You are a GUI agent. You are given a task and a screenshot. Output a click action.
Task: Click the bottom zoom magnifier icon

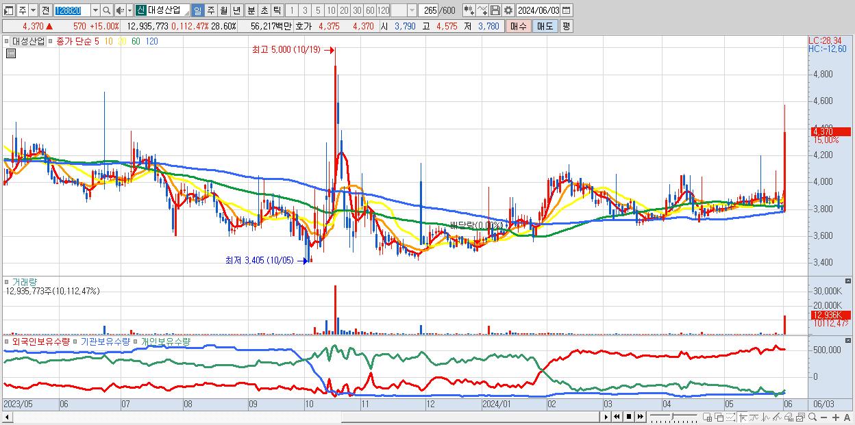(813, 417)
